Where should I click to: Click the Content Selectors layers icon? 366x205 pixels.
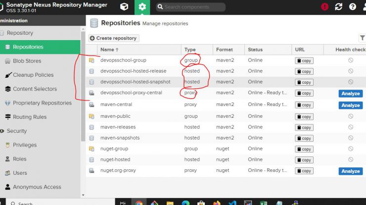[x=8, y=89]
